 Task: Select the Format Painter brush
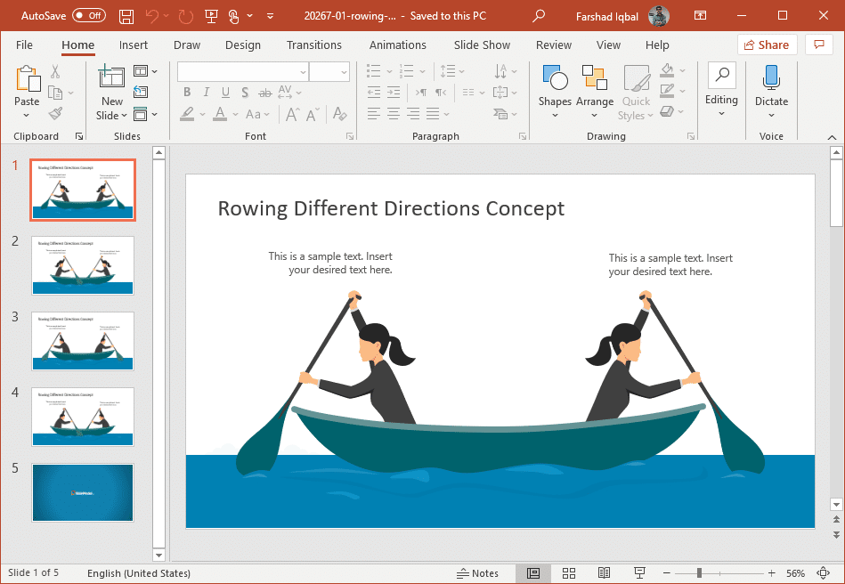tap(55, 114)
